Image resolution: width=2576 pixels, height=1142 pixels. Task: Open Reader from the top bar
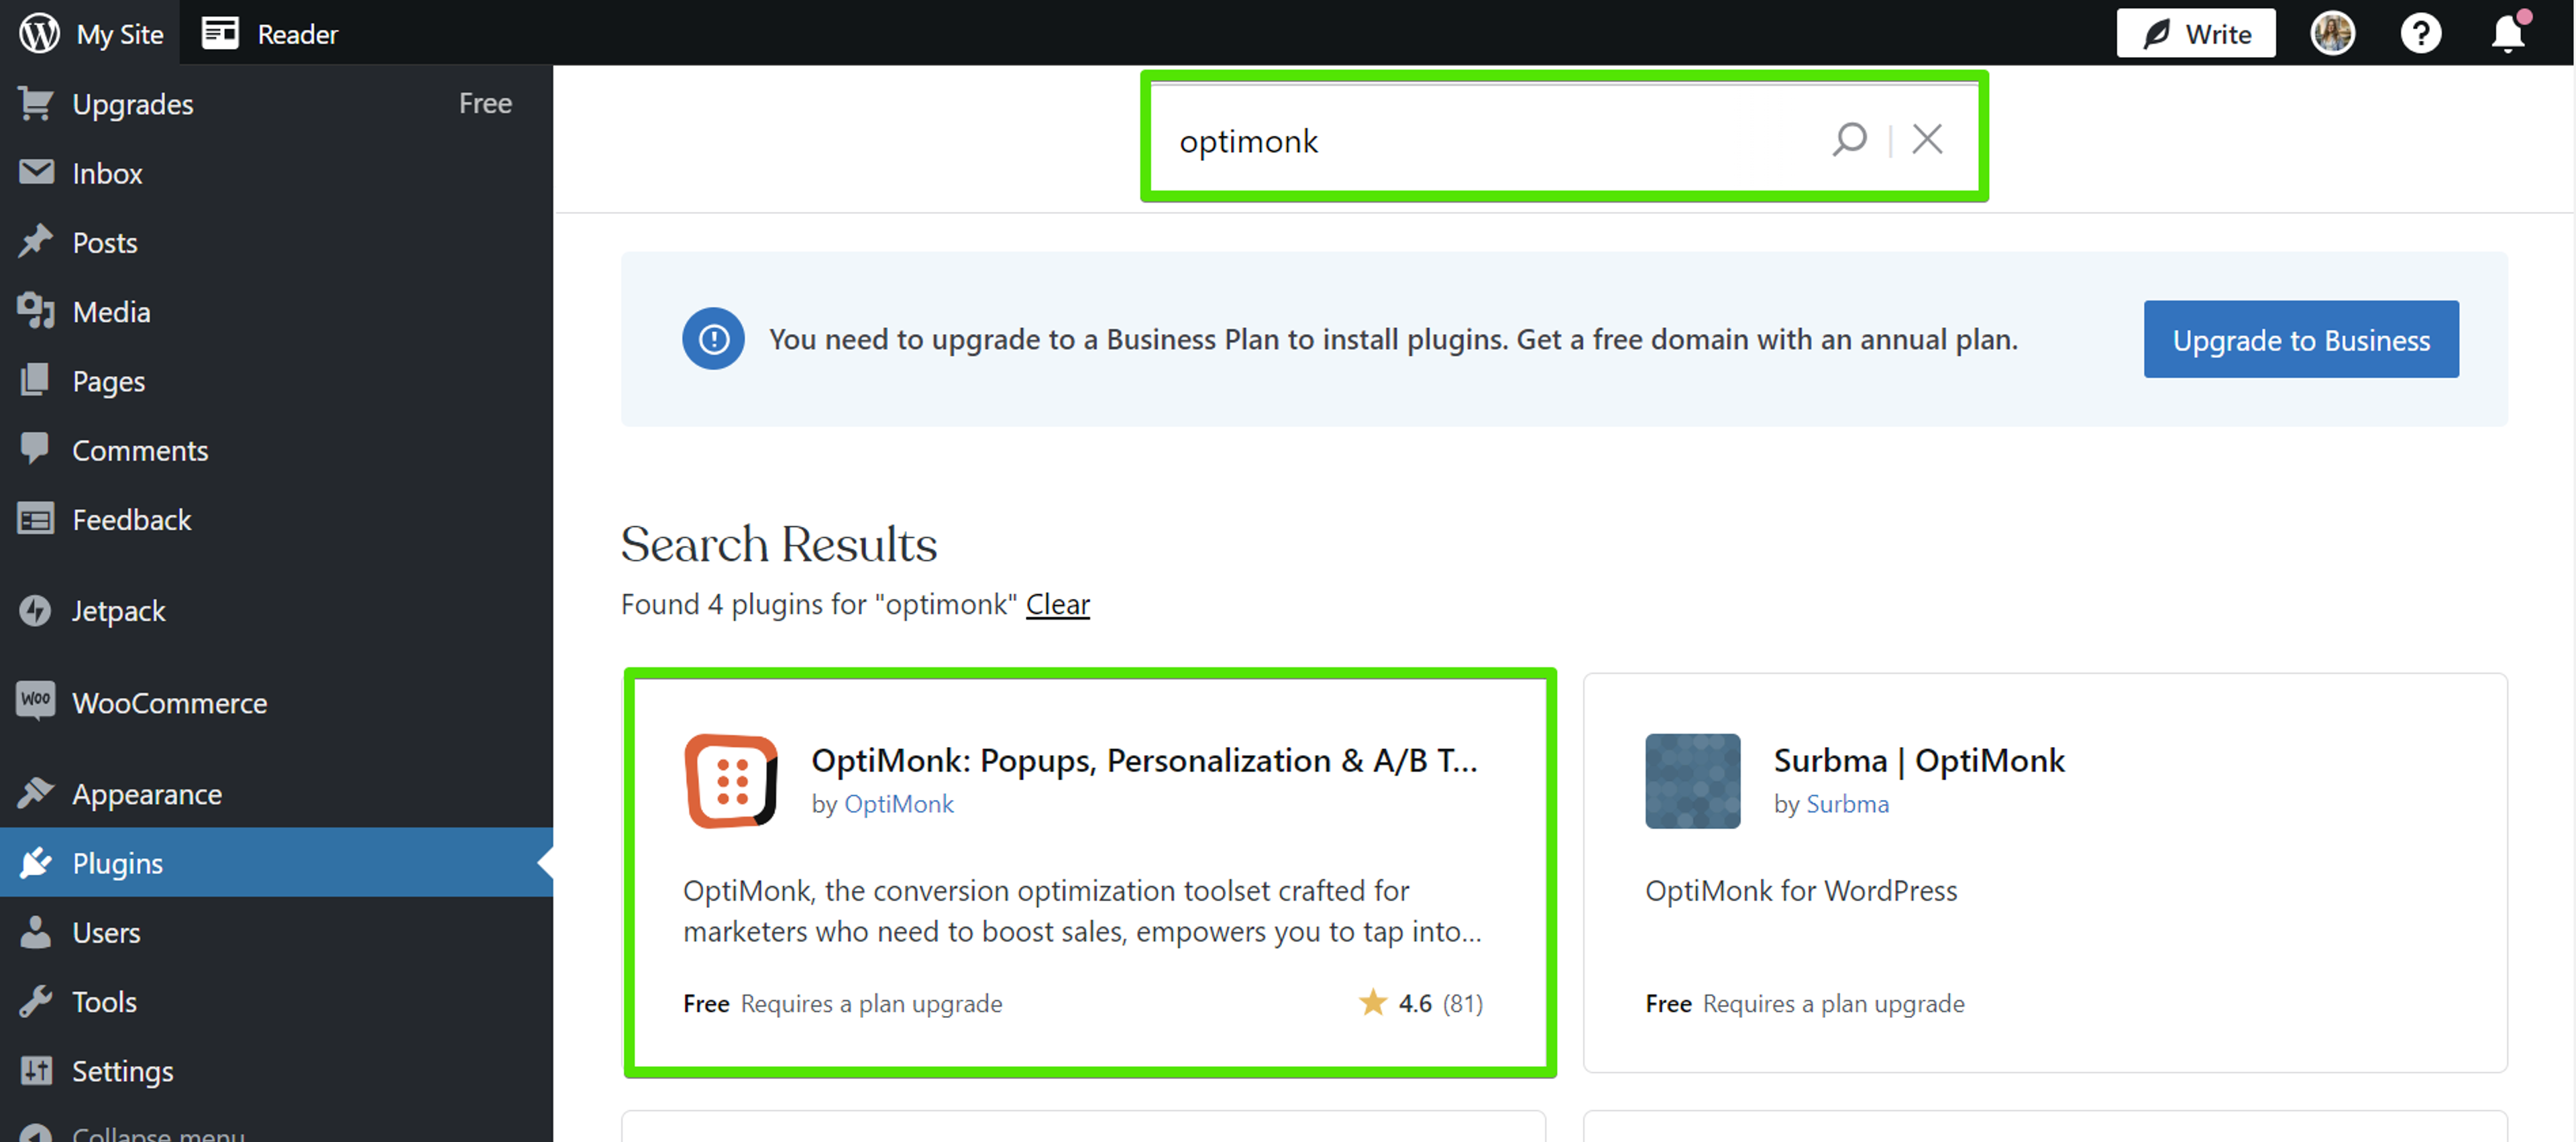[270, 33]
